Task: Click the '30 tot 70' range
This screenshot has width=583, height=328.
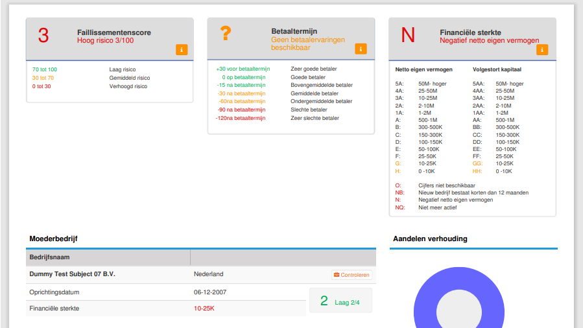Action: 43,78
